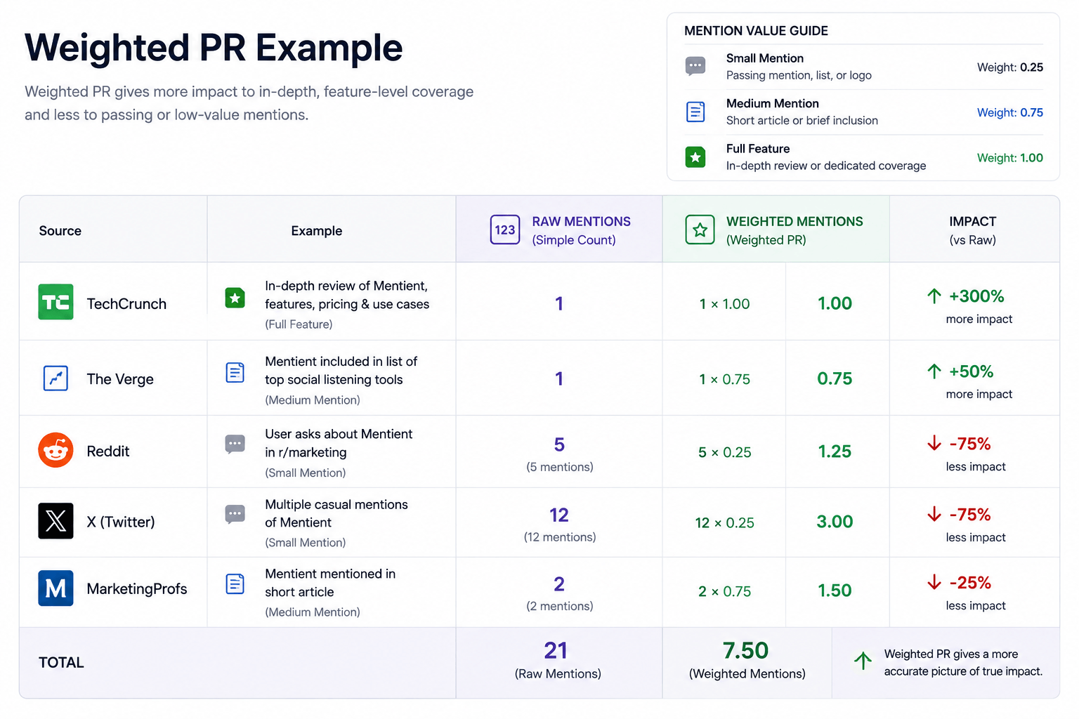Click the raw count '12' for X (Twitter)
Screen dimensions: 1079x719
(559, 515)
